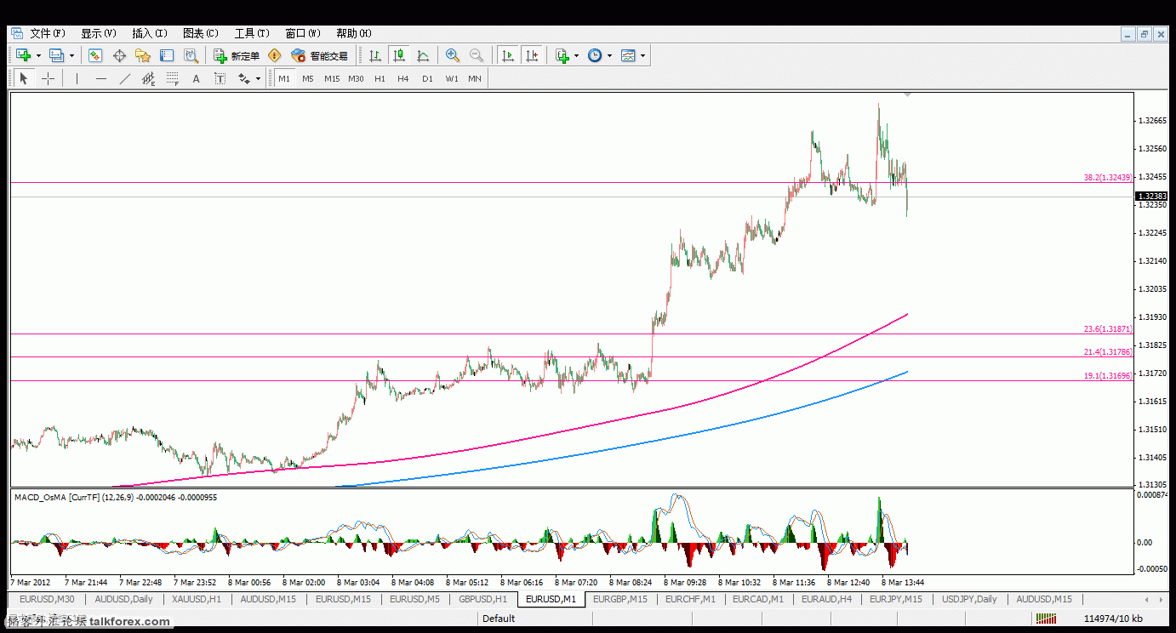This screenshot has width=1176, height=633.
Task: Select the arrows symbol tool
Action: click(244, 78)
